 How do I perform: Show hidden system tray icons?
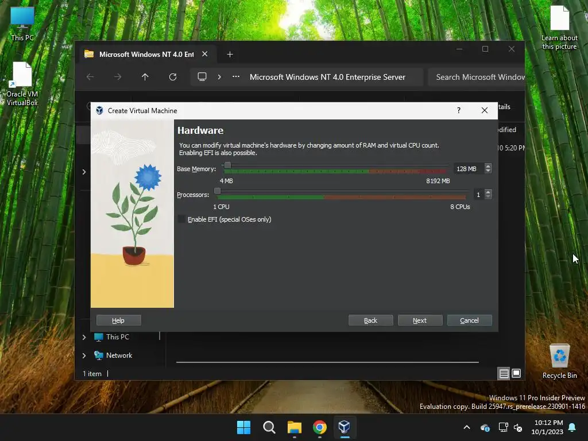(x=467, y=427)
